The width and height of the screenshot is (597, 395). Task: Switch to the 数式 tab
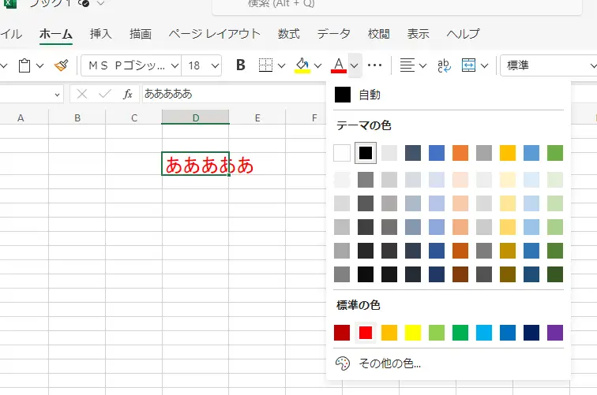[x=288, y=34]
